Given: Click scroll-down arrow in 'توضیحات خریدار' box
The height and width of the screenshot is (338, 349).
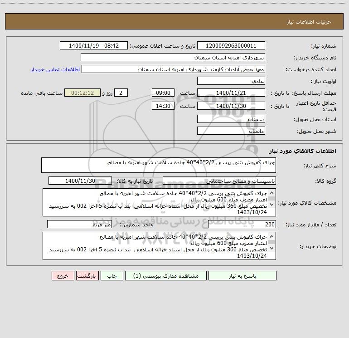Looking at the screenshot, I should click(x=271, y=248).
